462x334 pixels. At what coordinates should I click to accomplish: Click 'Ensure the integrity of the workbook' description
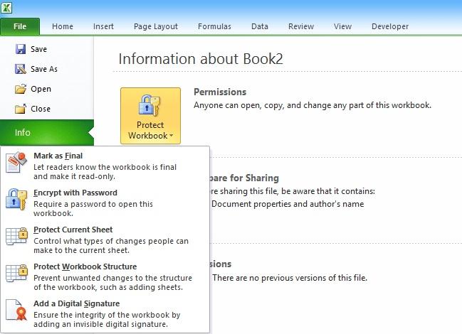pyautogui.click(x=107, y=320)
